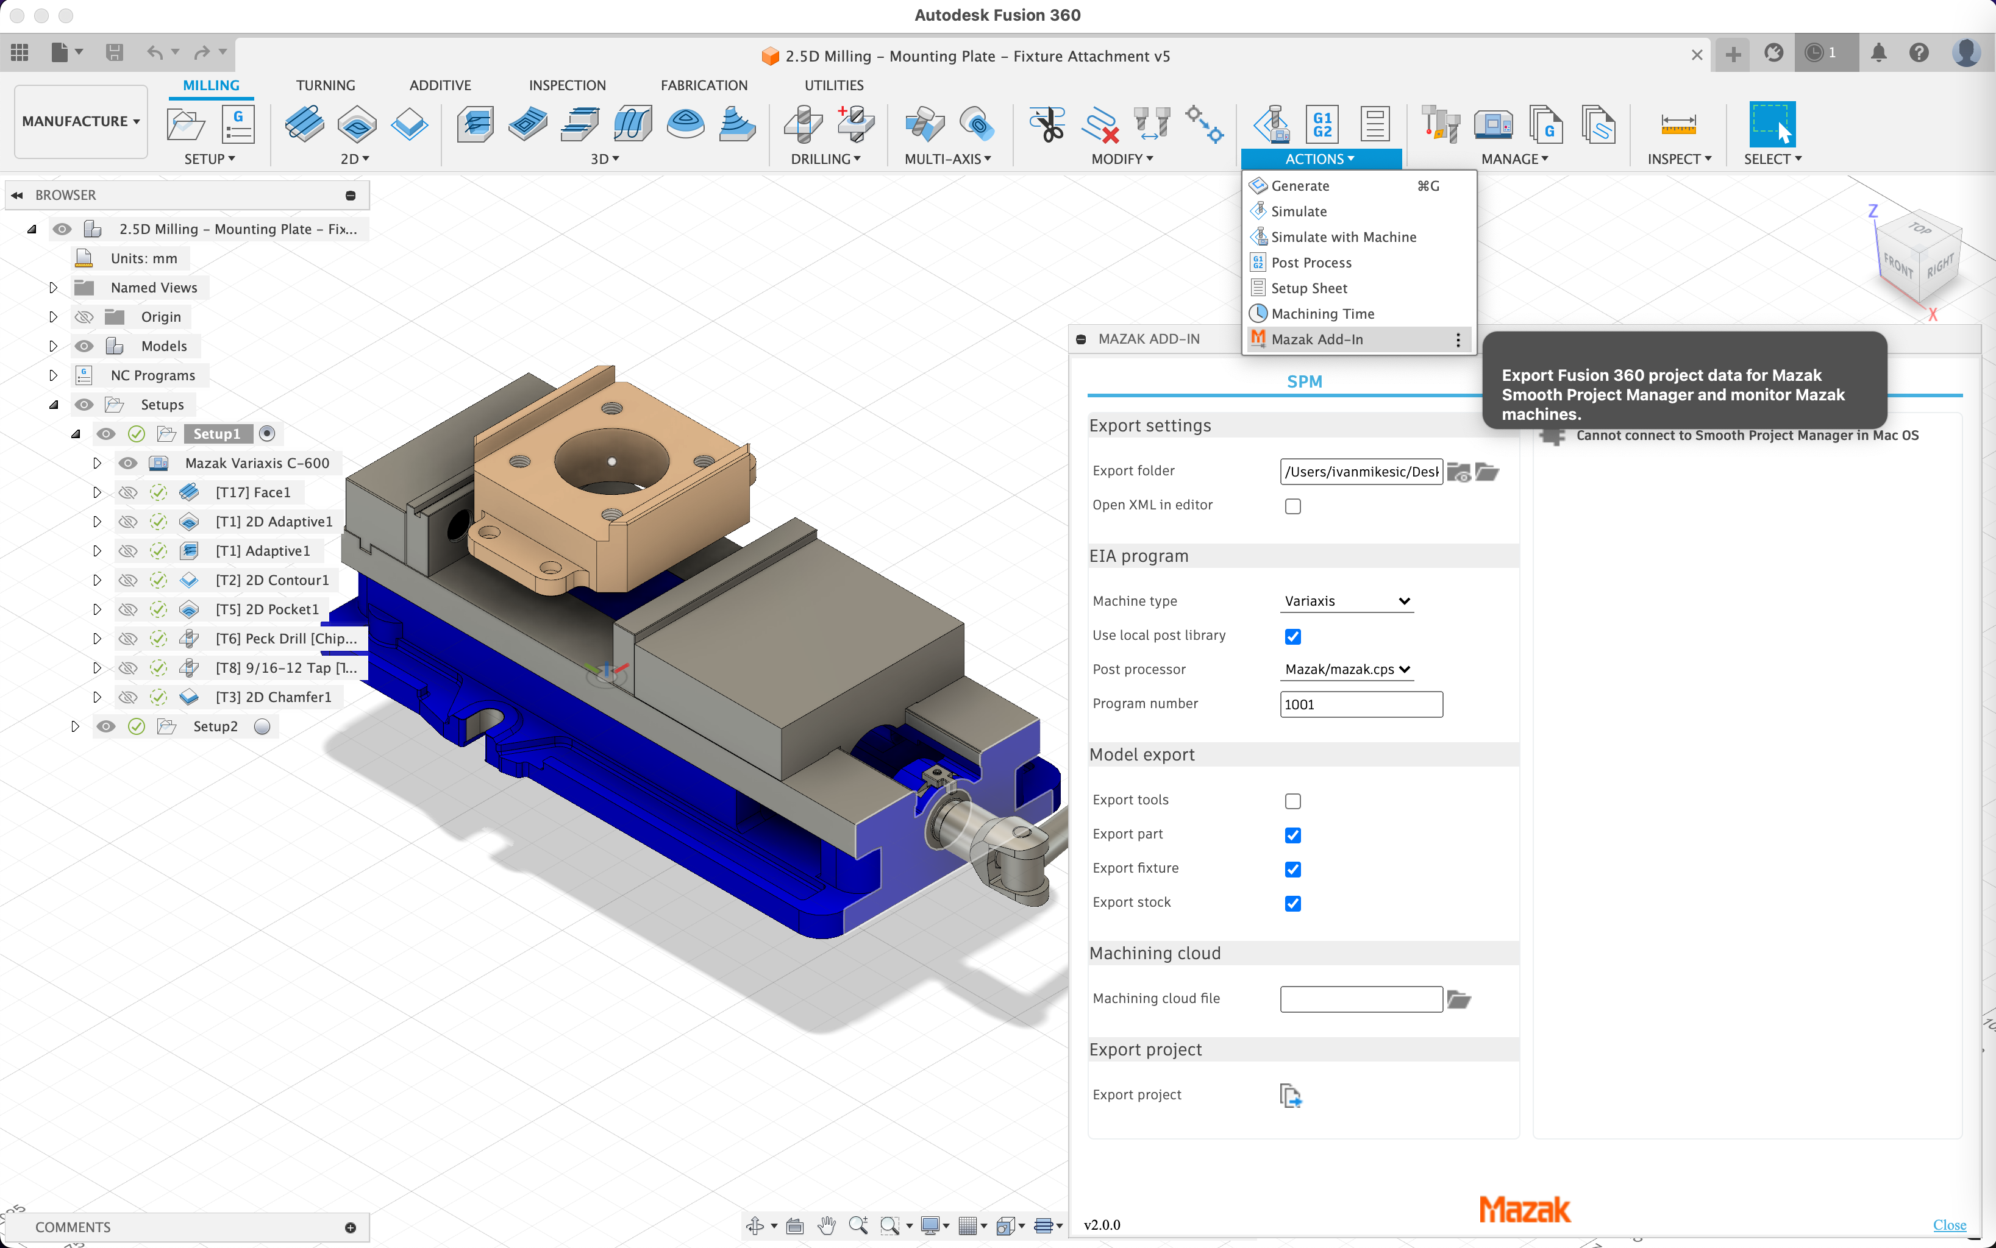
Task: Click the Export project icon
Action: 1290,1095
